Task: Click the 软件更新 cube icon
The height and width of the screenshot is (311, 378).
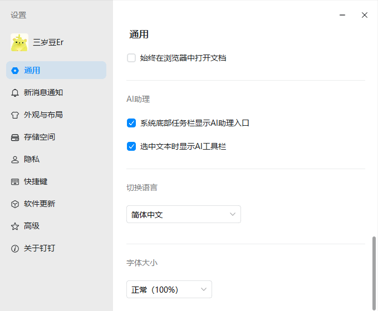Action: [15, 204]
